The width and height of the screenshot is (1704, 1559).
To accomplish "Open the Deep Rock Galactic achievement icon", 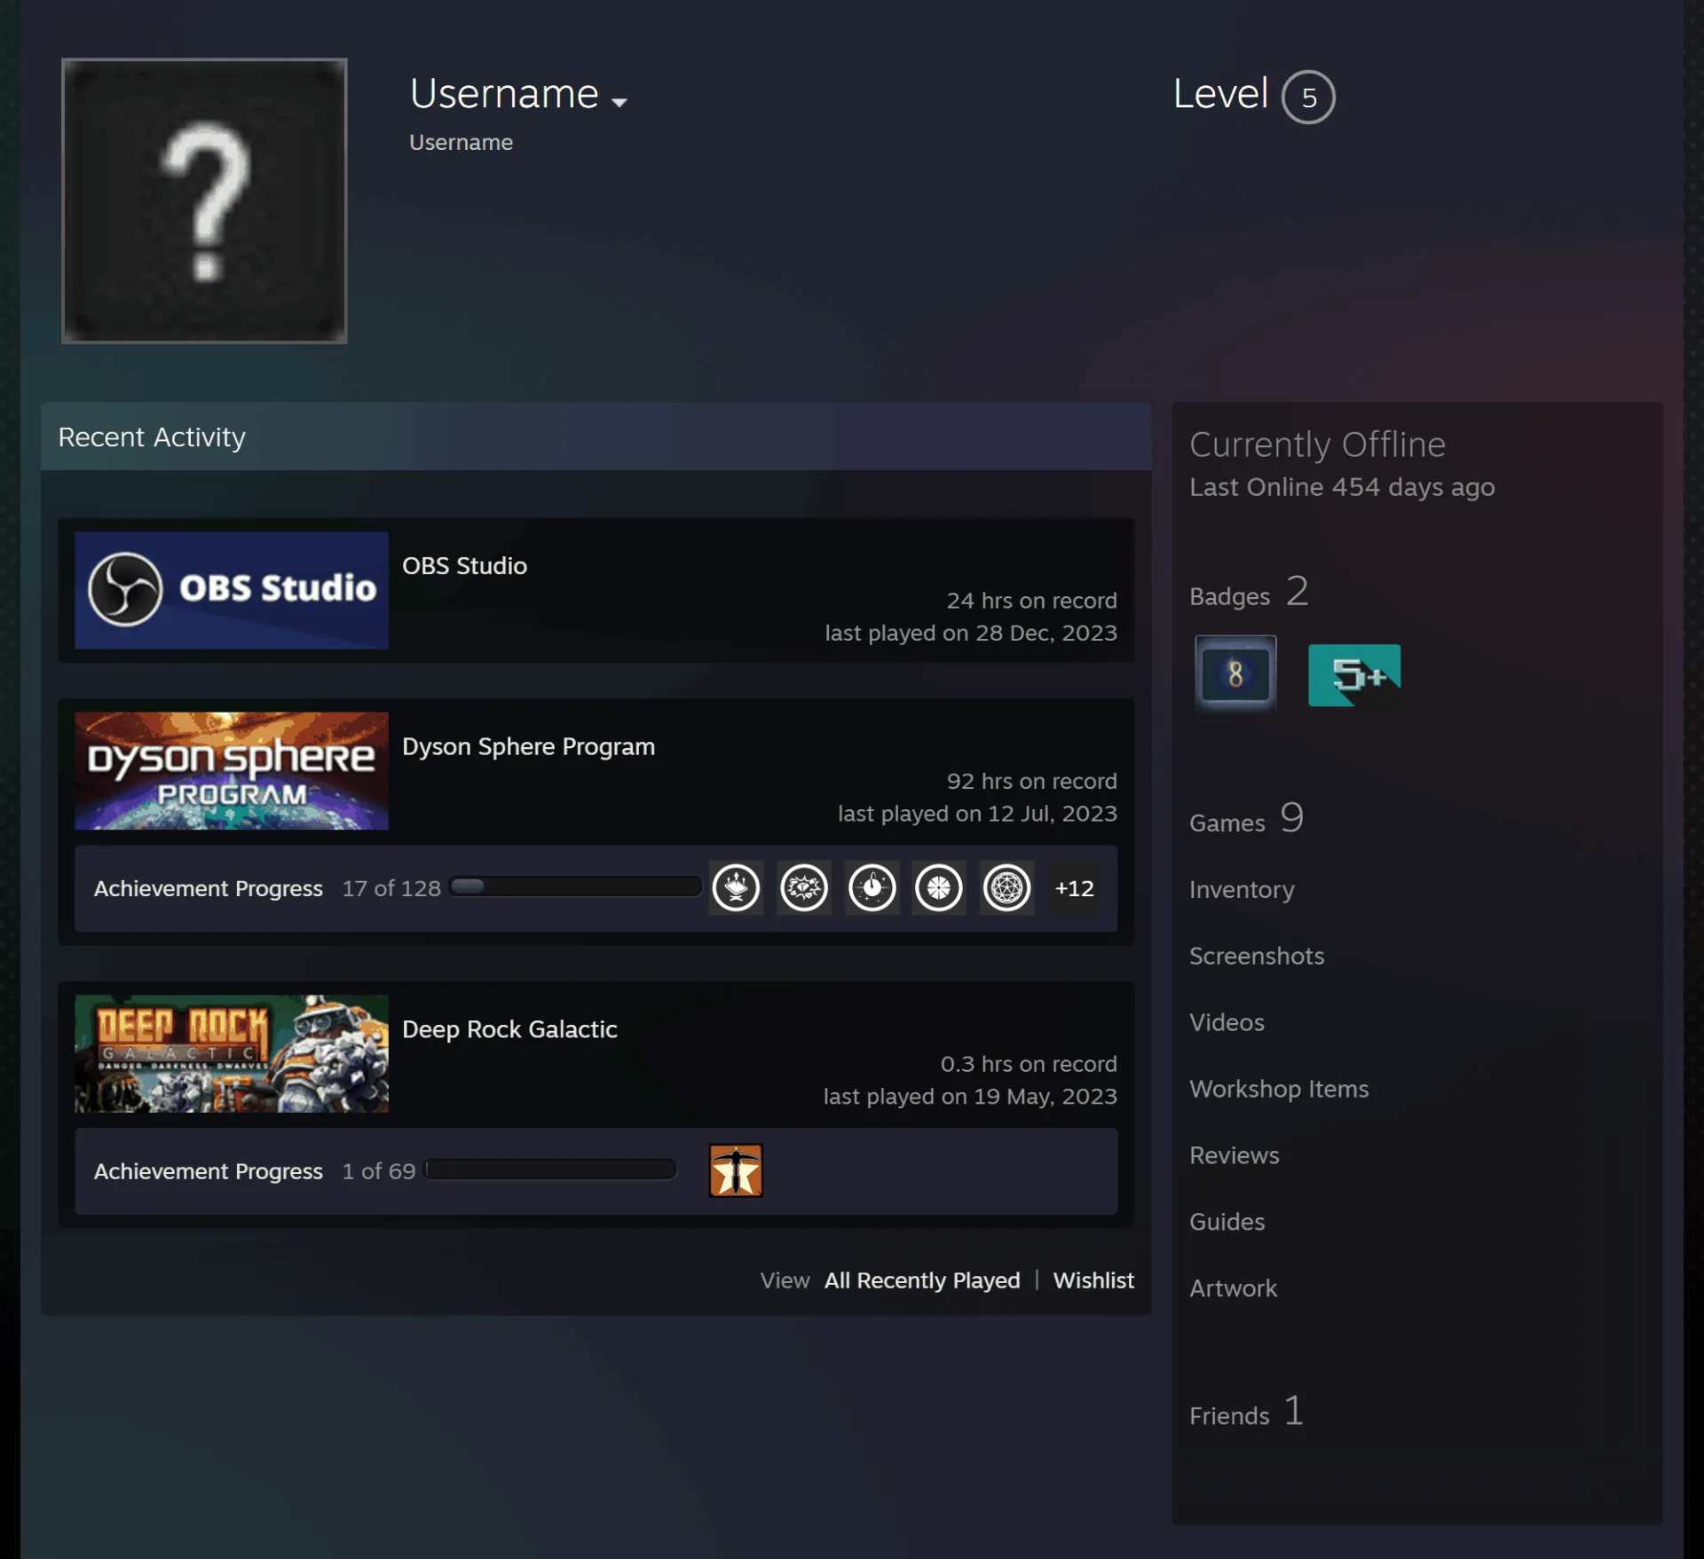I will [x=736, y=1170].
